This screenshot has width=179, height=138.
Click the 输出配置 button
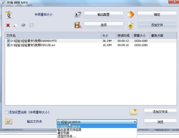[104, 15]
